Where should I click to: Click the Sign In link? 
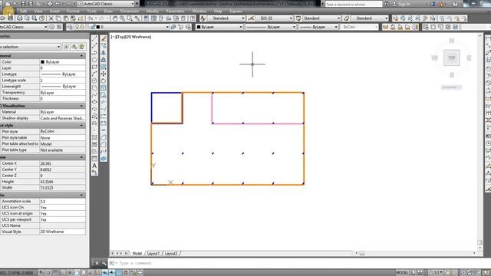point(404,4)
